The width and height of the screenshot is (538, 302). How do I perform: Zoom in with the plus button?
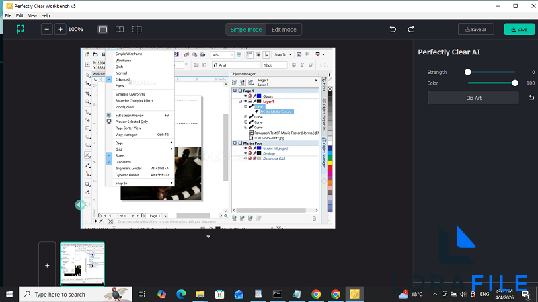coord(60,29)
